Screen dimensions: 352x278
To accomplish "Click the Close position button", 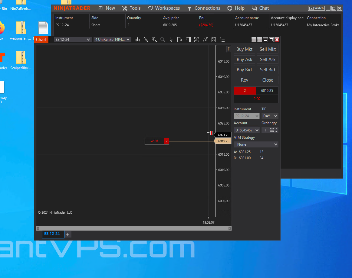I will click(268, 80).
